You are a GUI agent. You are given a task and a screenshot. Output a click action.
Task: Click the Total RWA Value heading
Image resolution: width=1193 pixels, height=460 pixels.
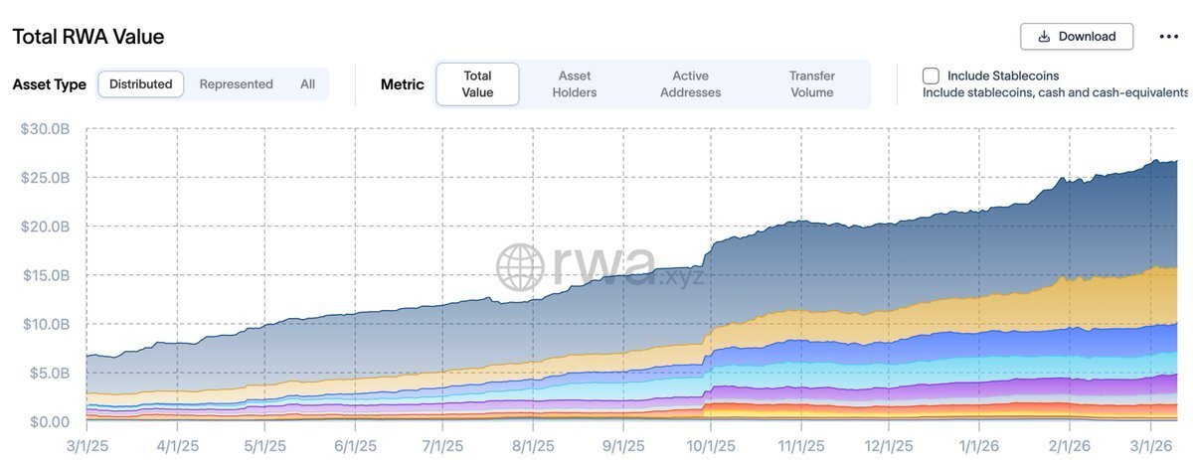88,37
